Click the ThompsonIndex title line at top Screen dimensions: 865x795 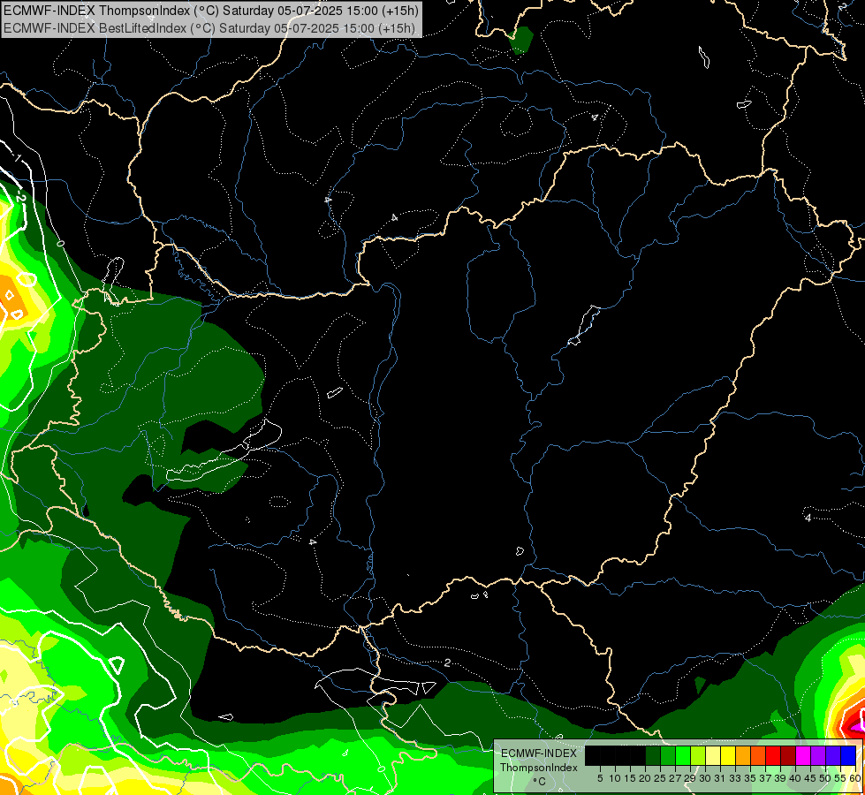click(x=211, y=10)
